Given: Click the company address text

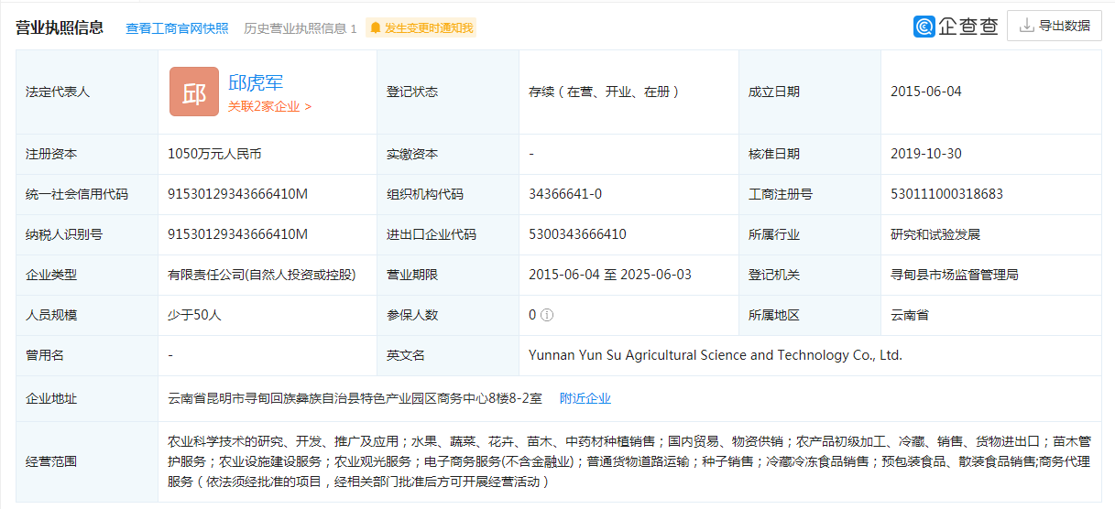Looking at the screenshot, I should (355, 398).
